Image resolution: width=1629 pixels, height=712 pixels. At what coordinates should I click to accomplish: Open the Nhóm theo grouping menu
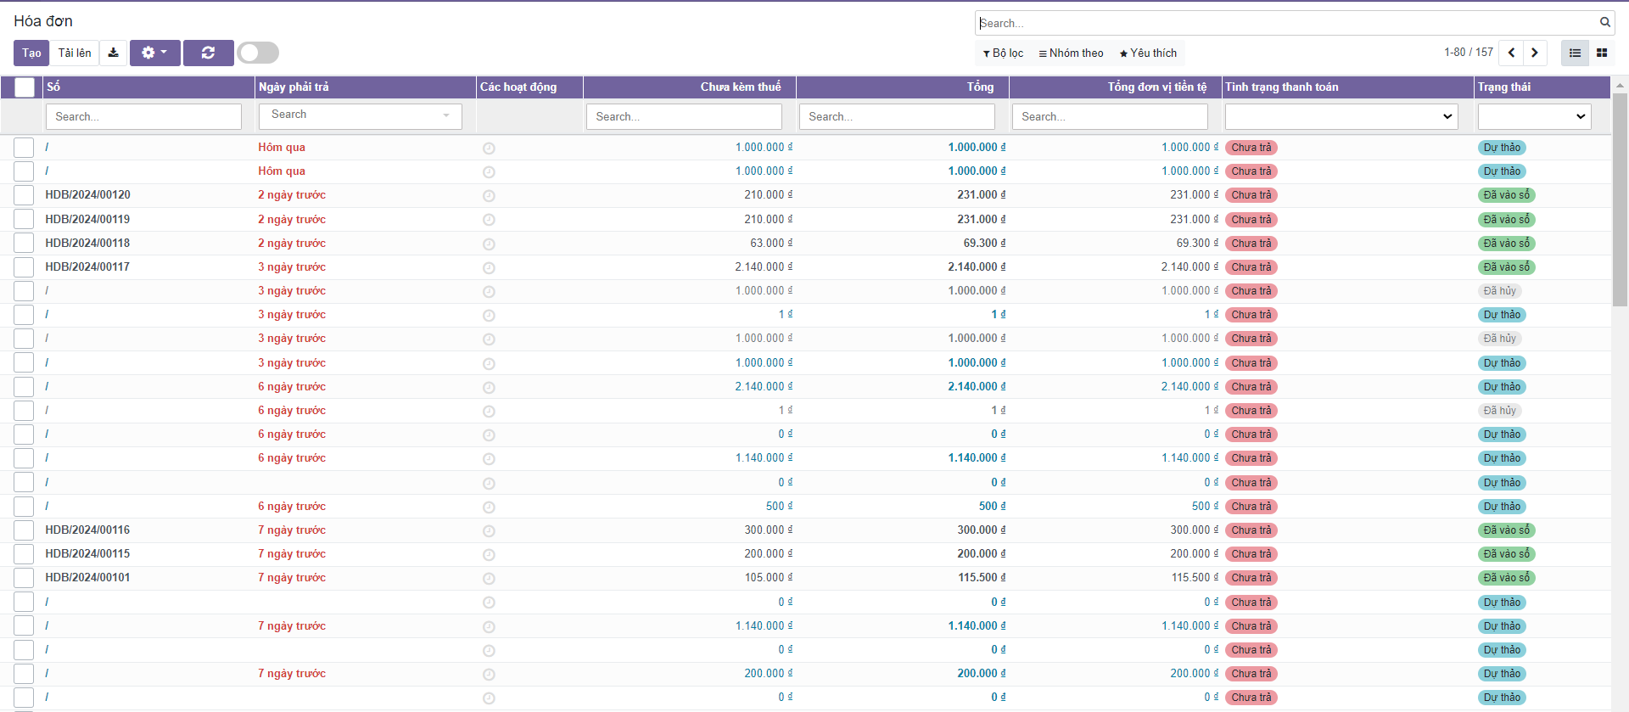tap(1071, 53)
